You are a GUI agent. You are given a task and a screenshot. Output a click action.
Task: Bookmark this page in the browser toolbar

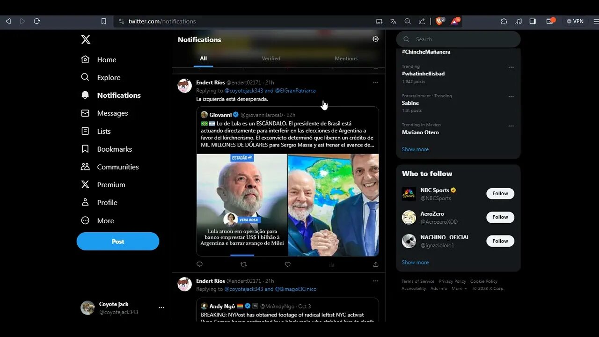point(104,21)
